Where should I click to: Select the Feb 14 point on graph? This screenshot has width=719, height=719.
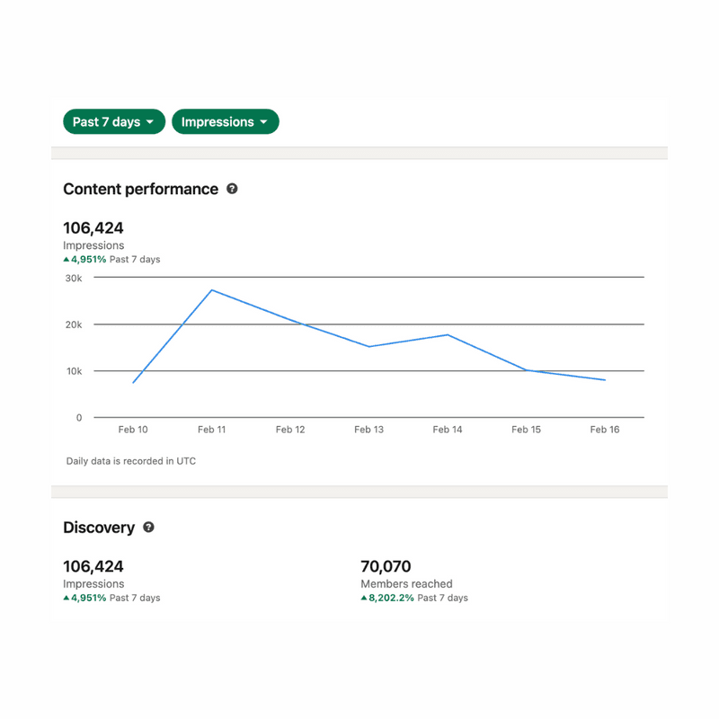tap(448, 335)
